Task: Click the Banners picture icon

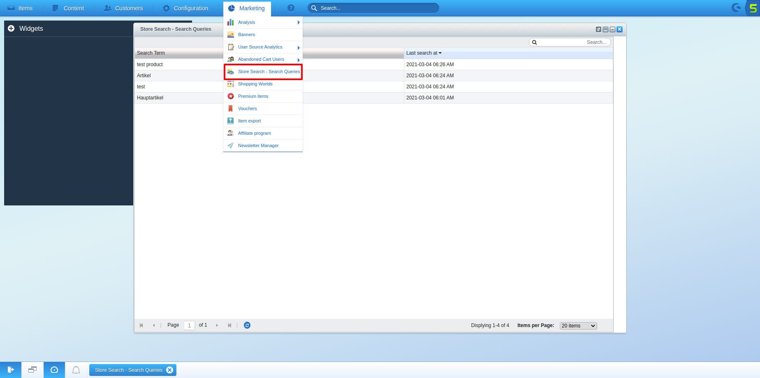Action: pyautogui.click(x=231, y=35)
